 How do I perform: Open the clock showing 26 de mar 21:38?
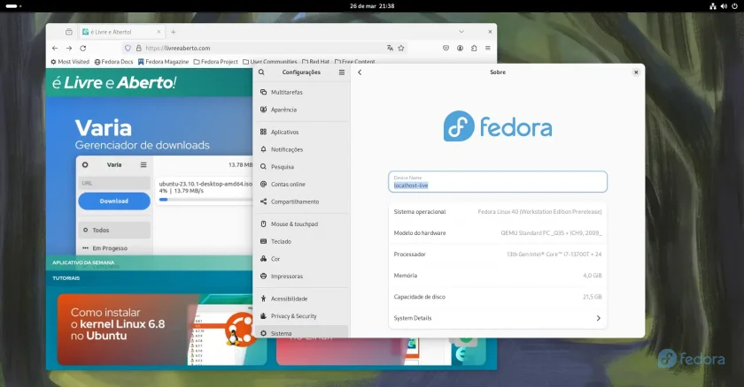(372, 6)
